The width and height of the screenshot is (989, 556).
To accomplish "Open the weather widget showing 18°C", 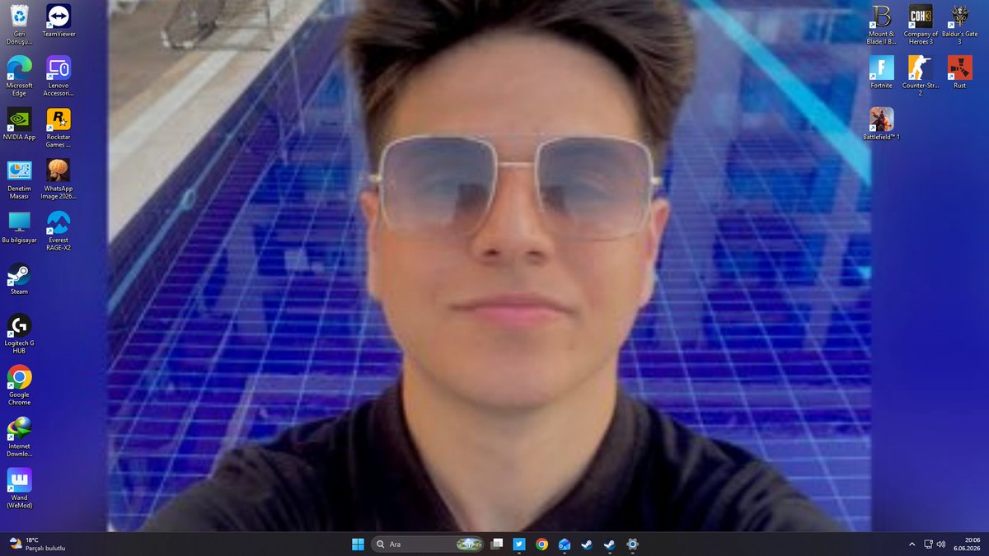I will coord(37,544).
